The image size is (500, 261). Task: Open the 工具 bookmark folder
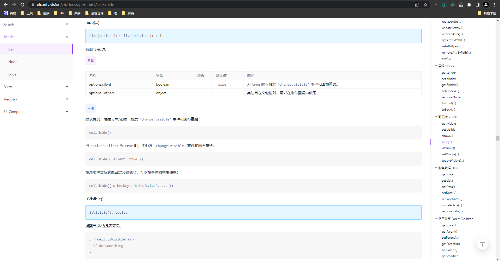coord(27,13)
